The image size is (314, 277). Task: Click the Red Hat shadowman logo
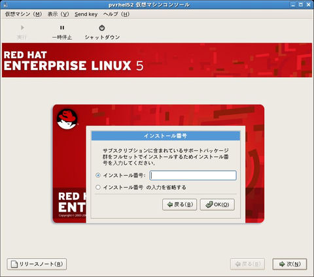click(x=67, y=119)
